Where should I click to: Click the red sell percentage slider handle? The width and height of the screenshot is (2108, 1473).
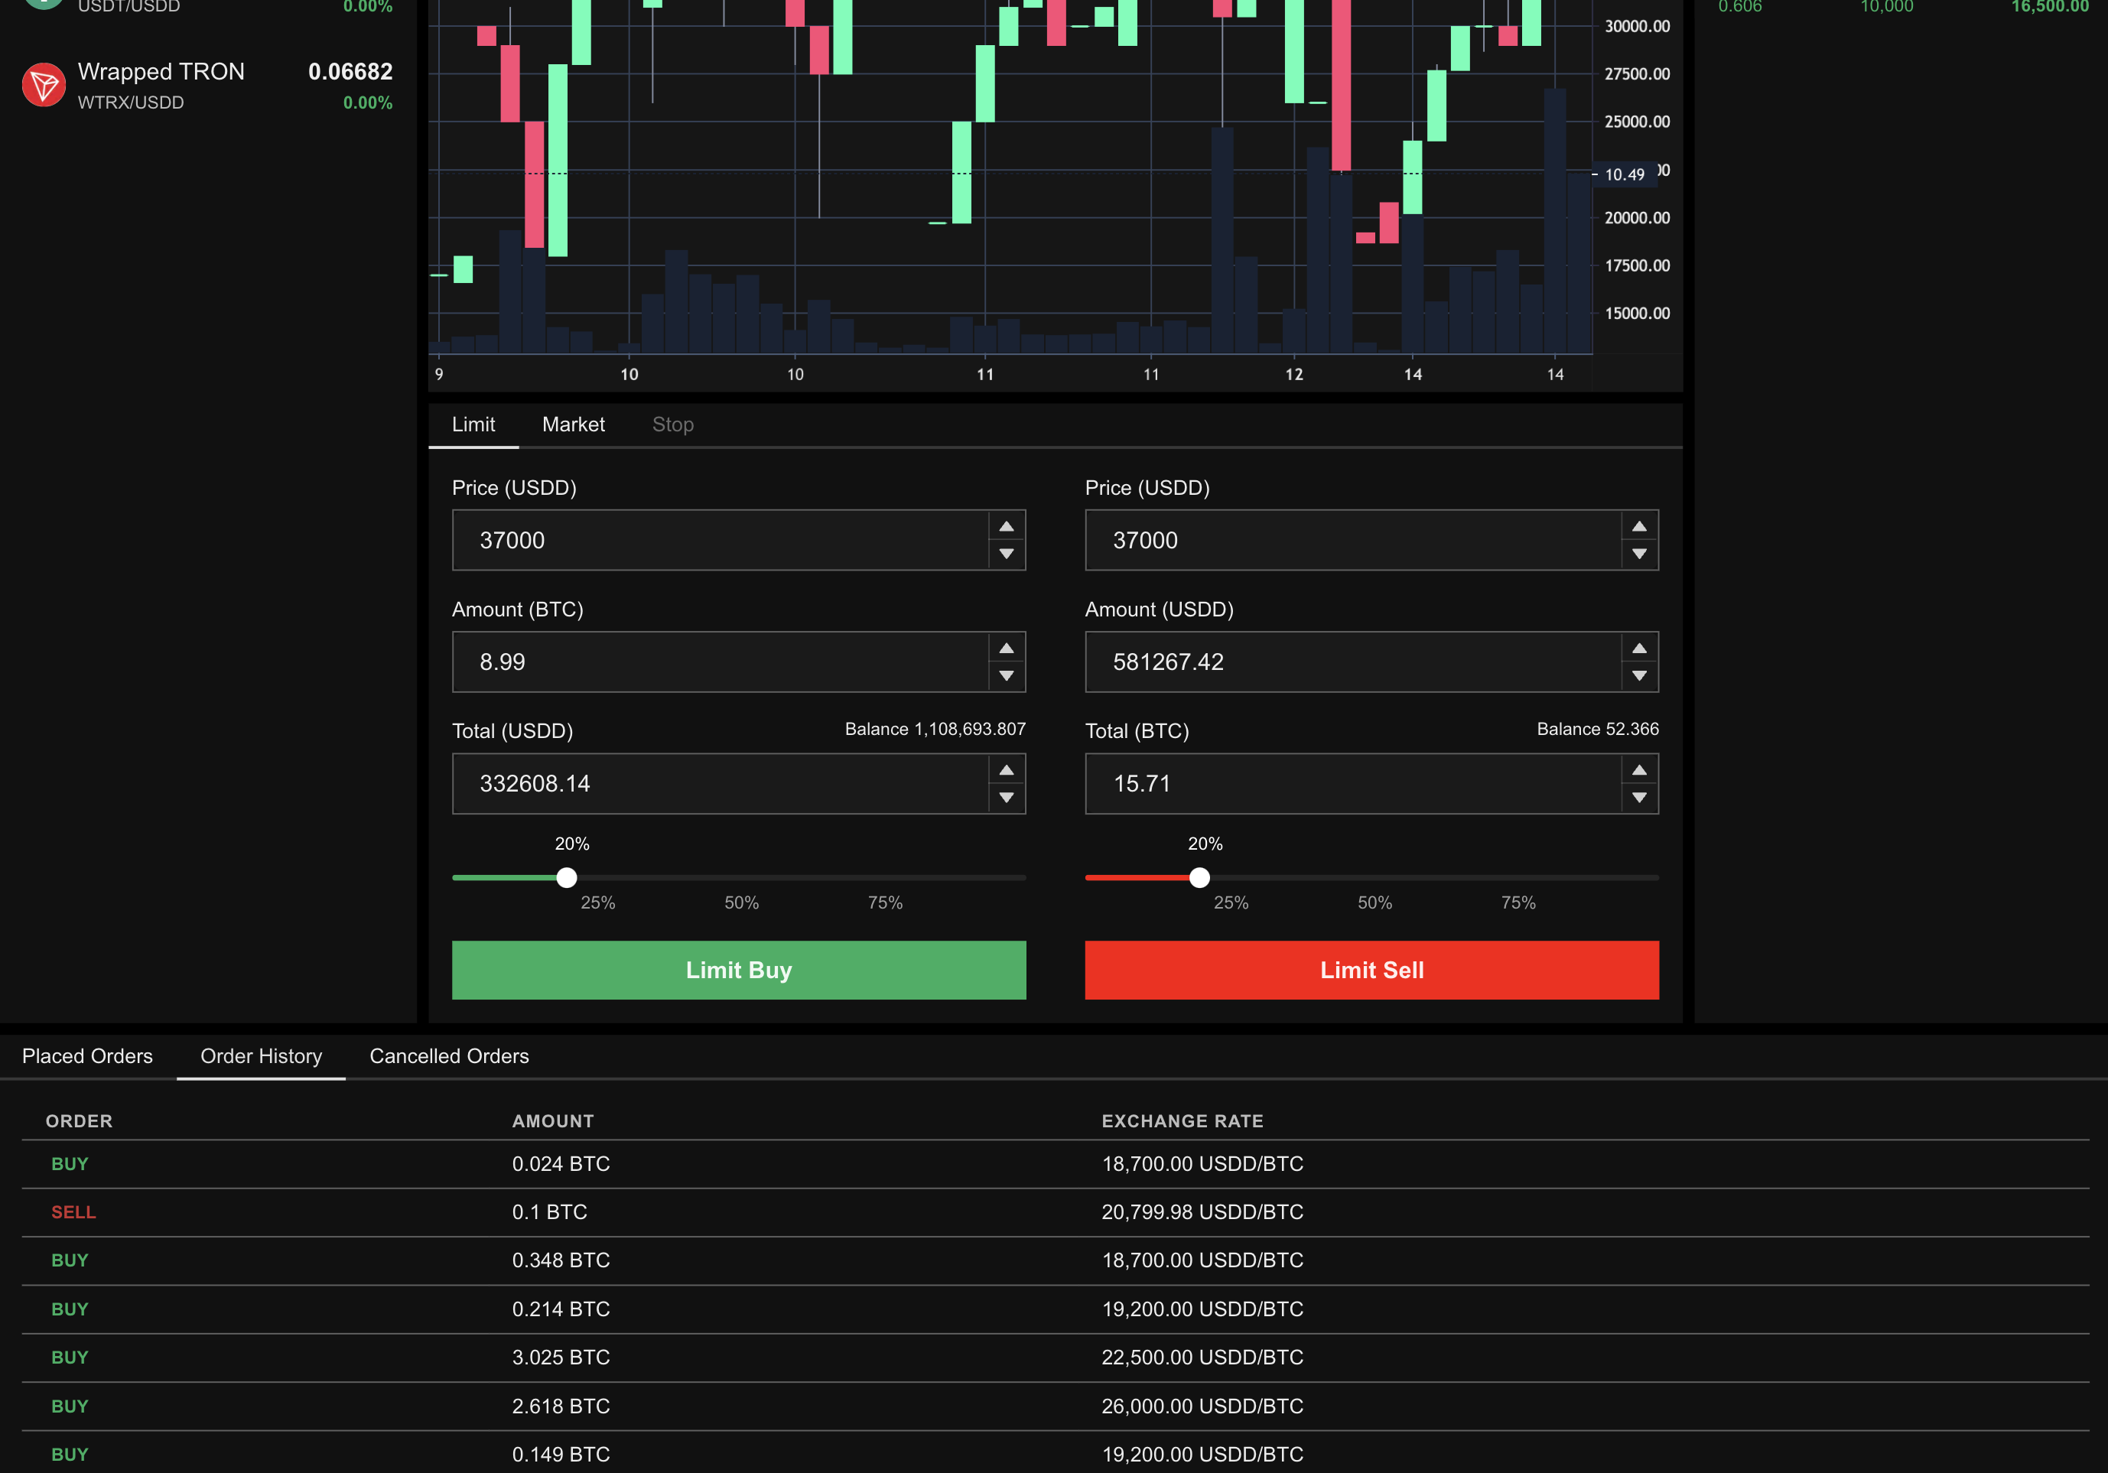(1199, 877)
